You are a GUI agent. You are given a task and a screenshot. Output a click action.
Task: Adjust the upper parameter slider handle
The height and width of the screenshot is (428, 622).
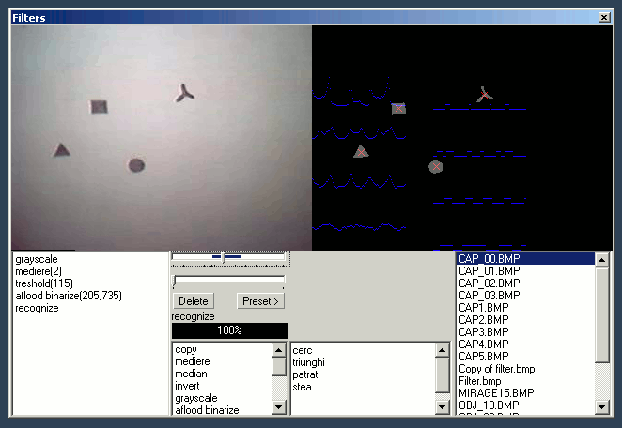[224, 258]
